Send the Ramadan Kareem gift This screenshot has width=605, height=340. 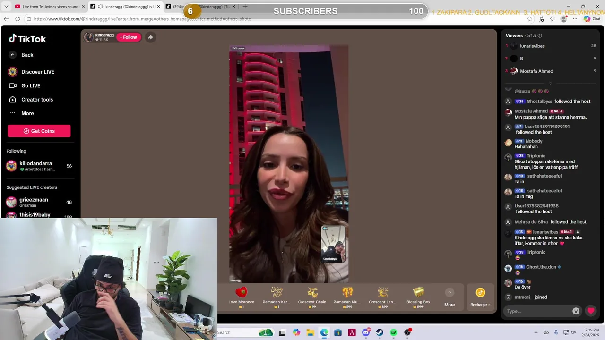click(x=277, y=297)
